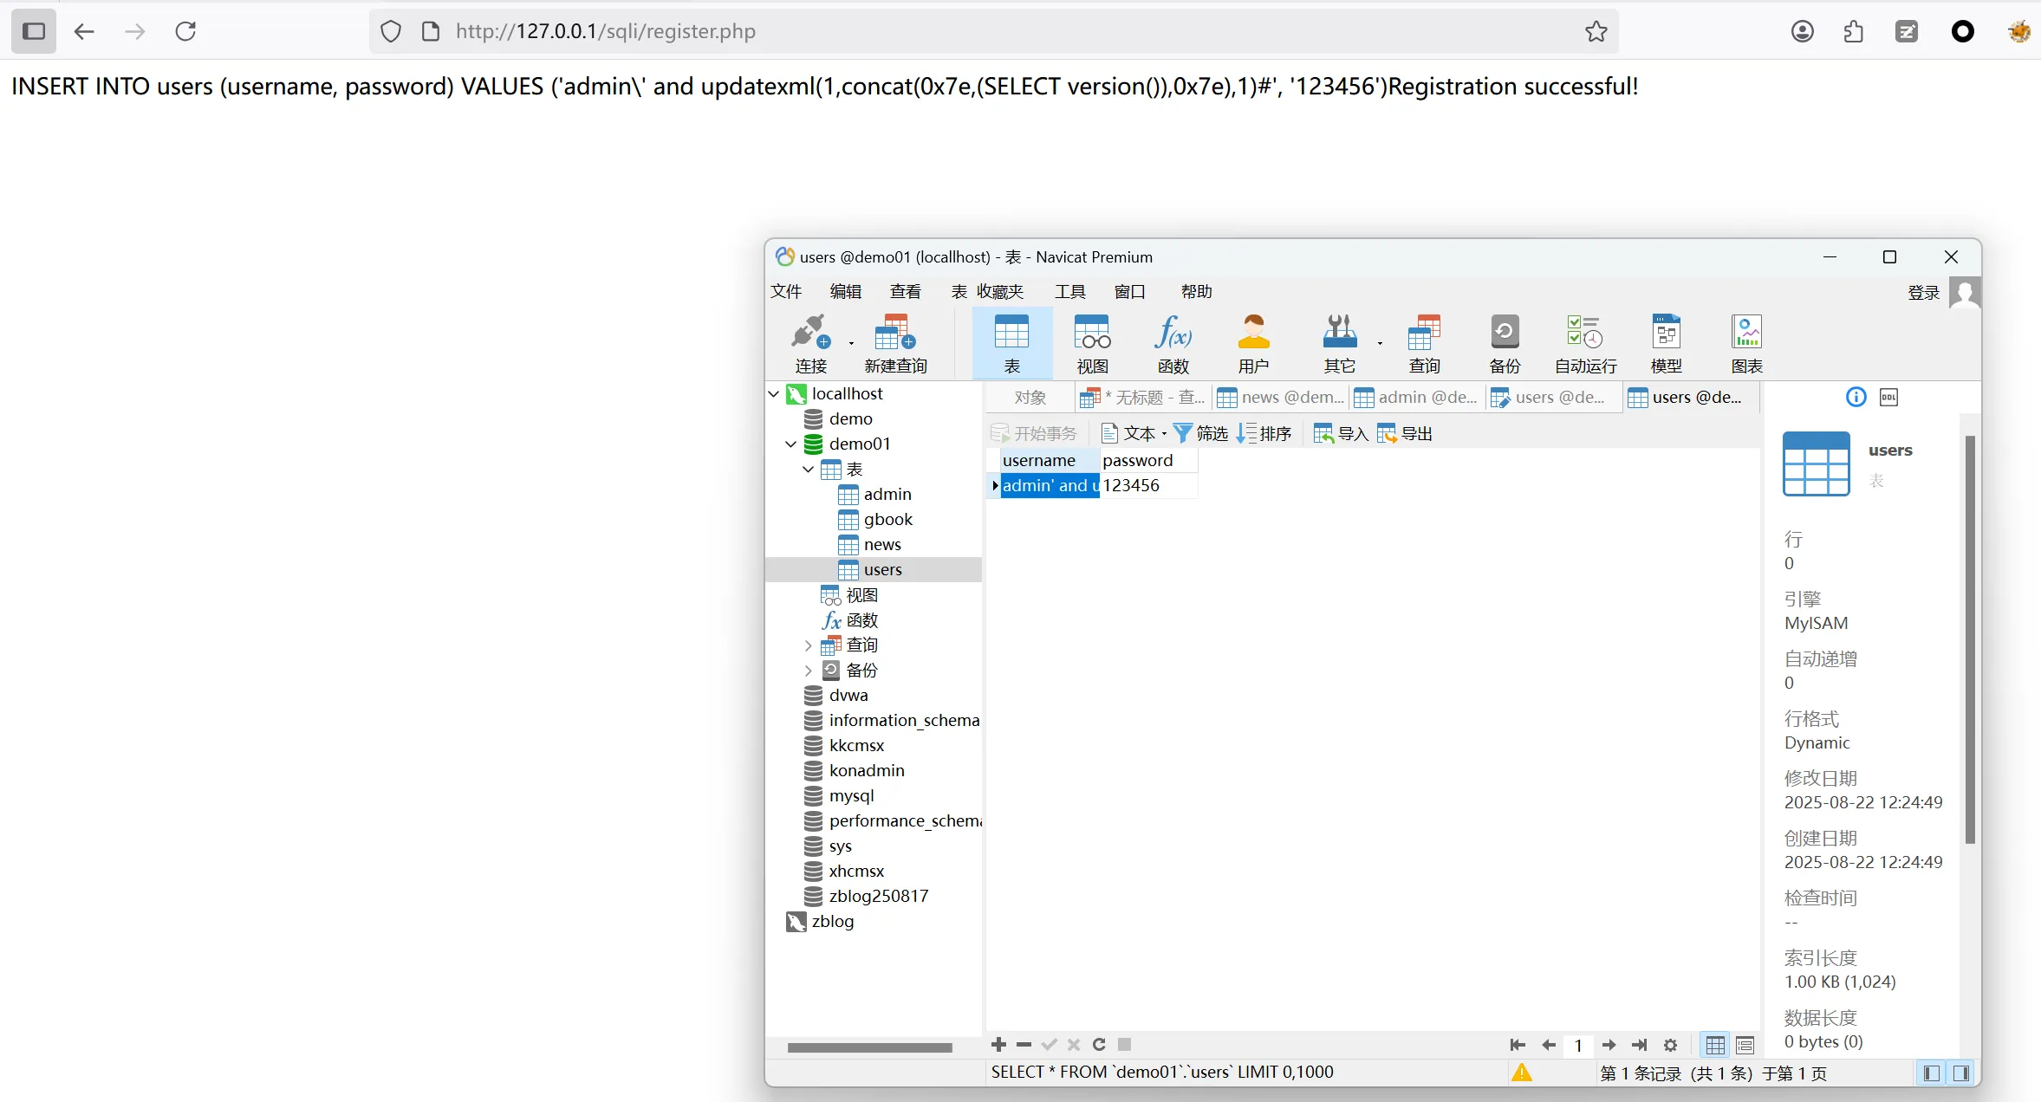Click the 导出 export button
The image size is (2041, 1102).
(1406, 433)
